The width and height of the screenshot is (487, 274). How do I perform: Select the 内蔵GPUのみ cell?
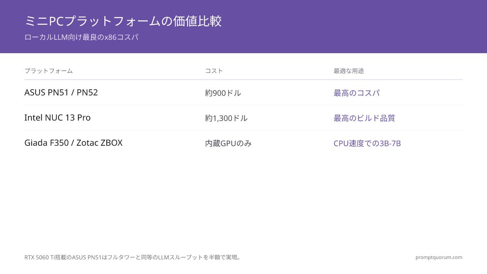[x=228, y=143]
